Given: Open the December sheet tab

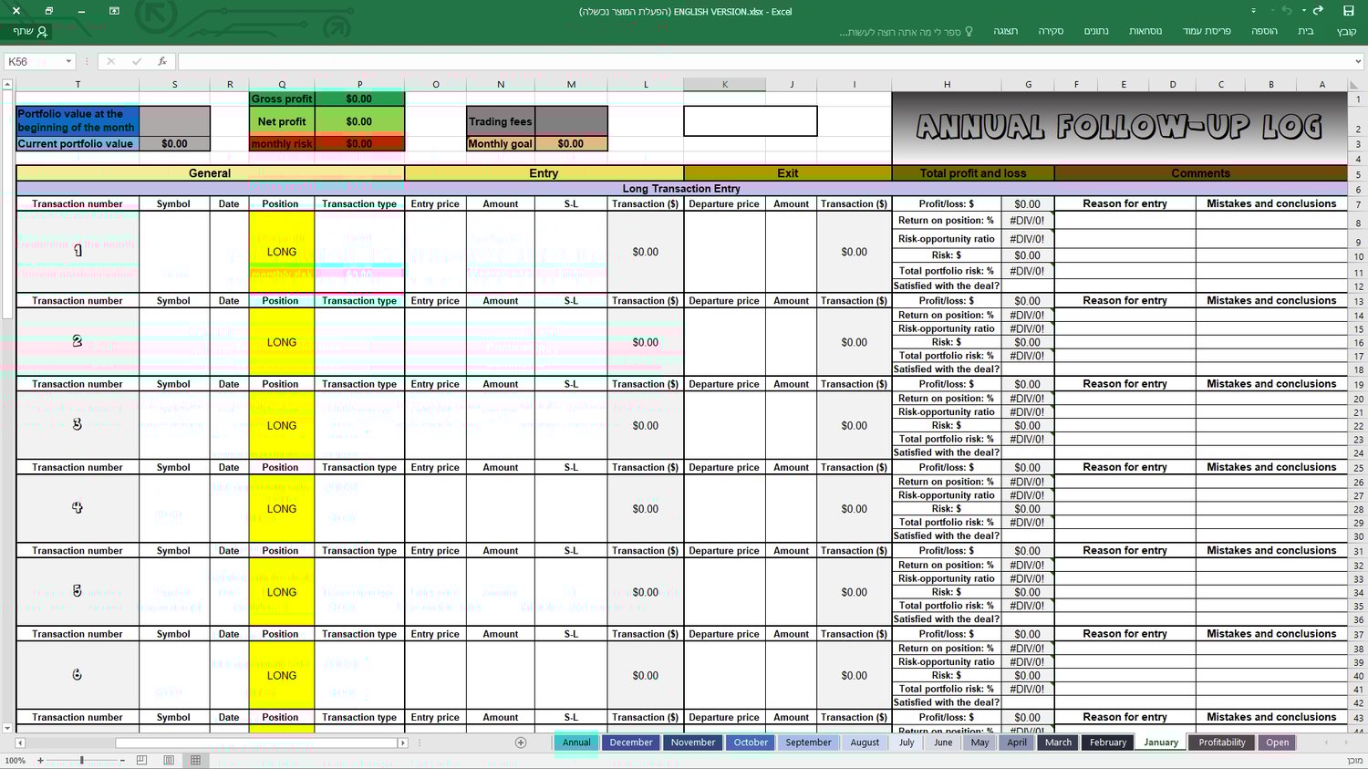Looking at the screenshot, I should click(x=631, y=743).
